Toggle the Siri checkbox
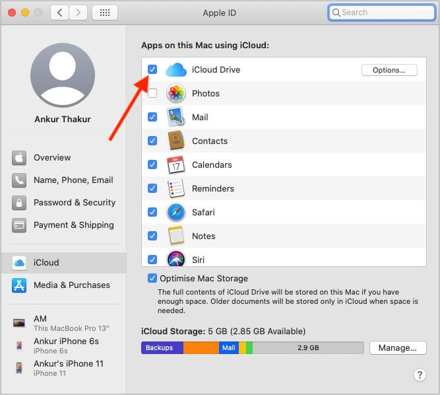Image resolution: width=440 pixels, height=395 pixels. pos(152,260)
